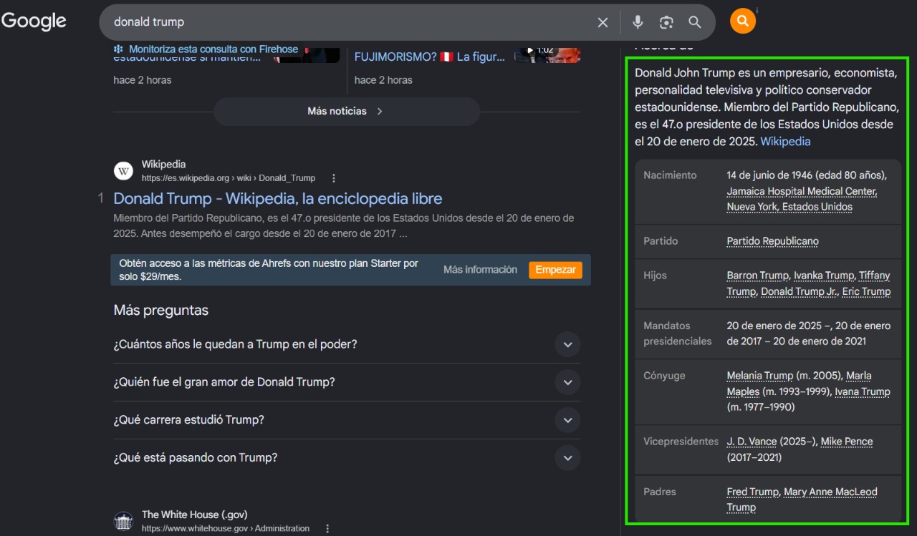Go to the Google homepage via logo
The height and width of the screenshot is (536, 917).
34,21
